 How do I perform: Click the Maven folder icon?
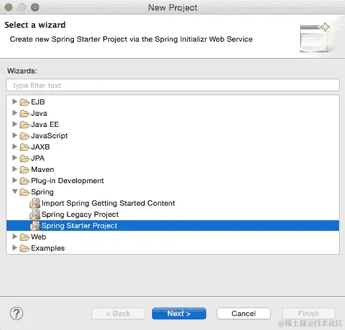(24, 169)
